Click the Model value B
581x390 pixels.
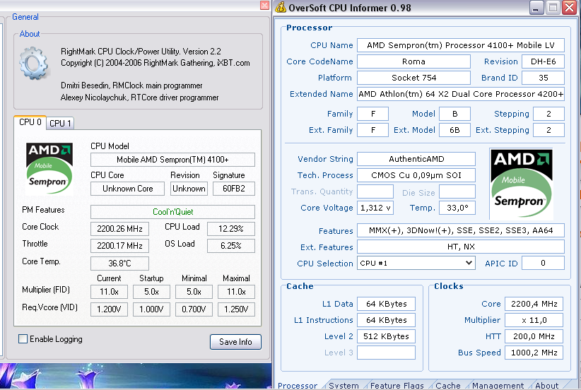454,114
